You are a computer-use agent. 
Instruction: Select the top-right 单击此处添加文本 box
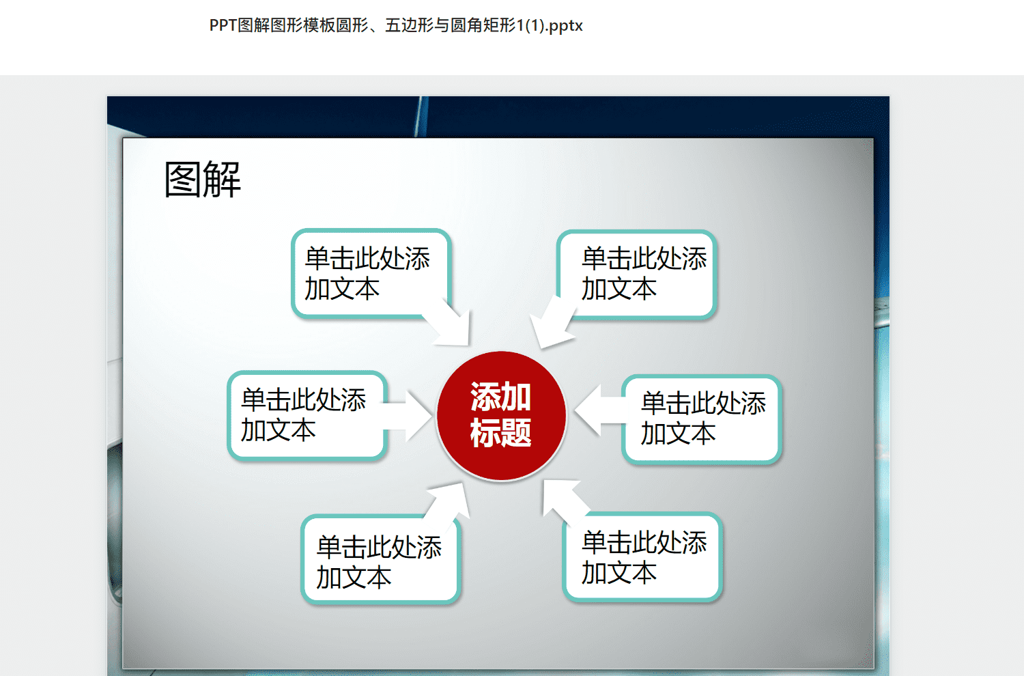pos(636,274)
